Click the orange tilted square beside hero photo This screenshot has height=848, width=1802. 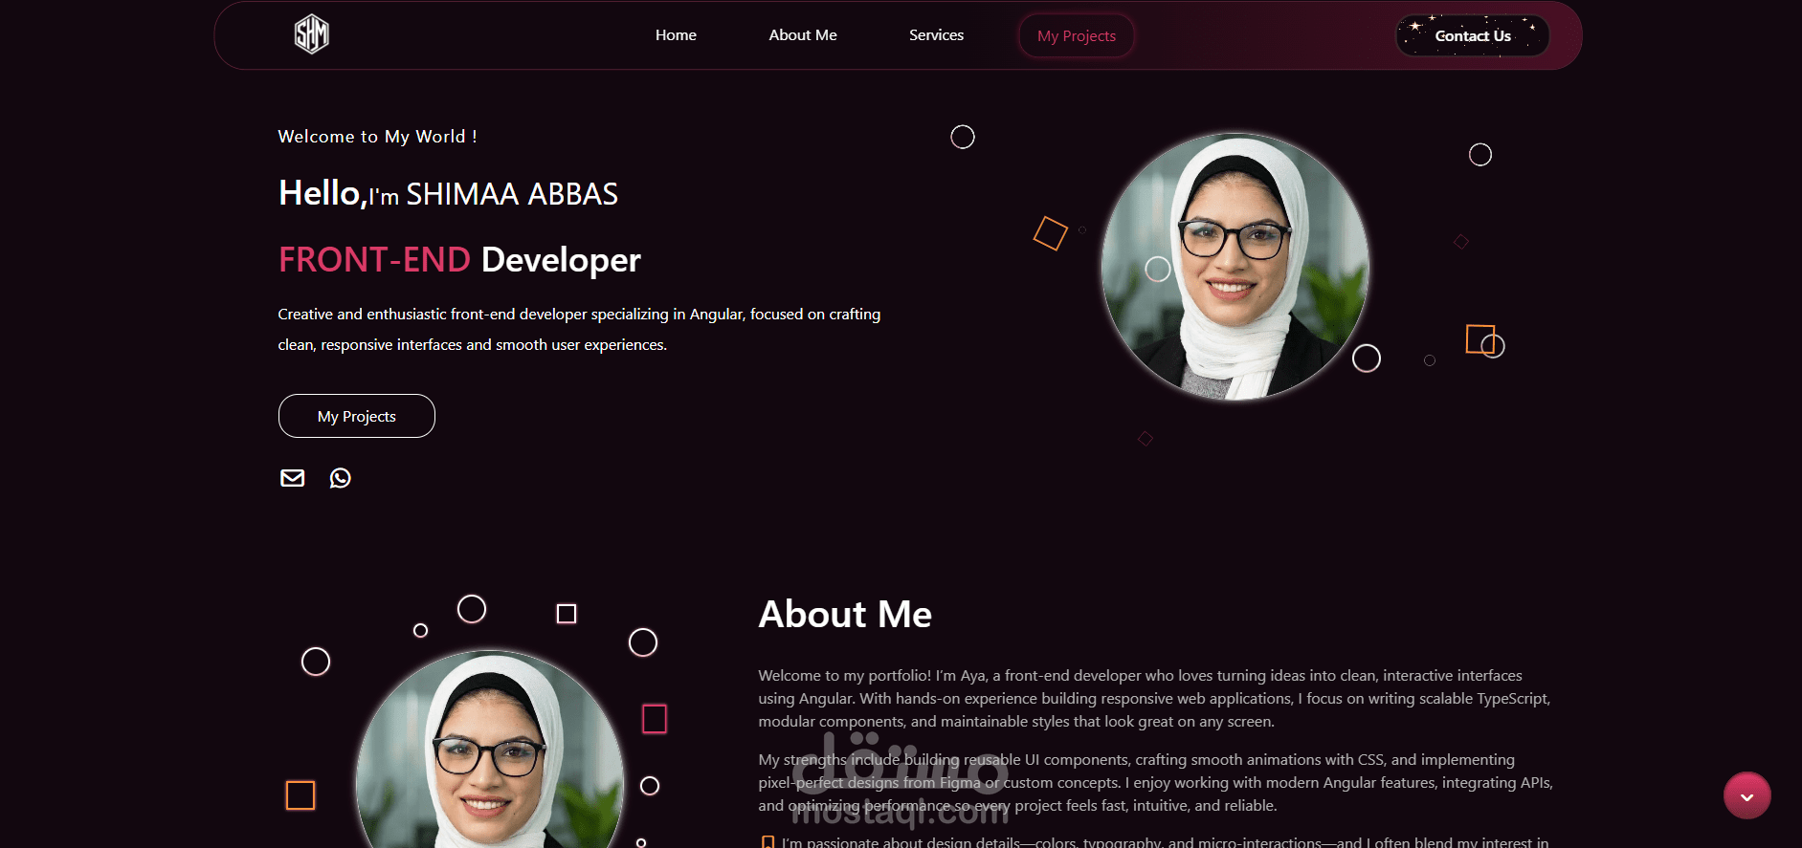tap(1050, 233)
